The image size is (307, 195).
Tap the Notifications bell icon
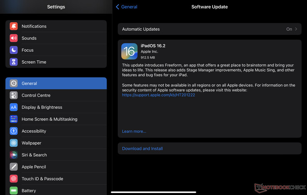[x=14, y=26]
